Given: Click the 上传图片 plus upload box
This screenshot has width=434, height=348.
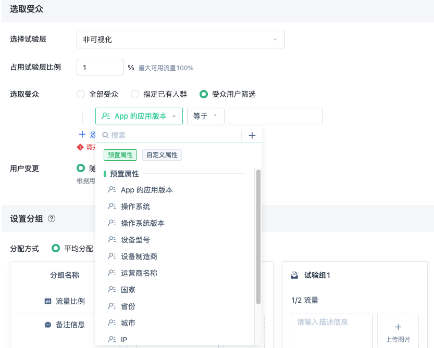Looking at the screenshot, I should pyautogui.click(x=398, y=331).
